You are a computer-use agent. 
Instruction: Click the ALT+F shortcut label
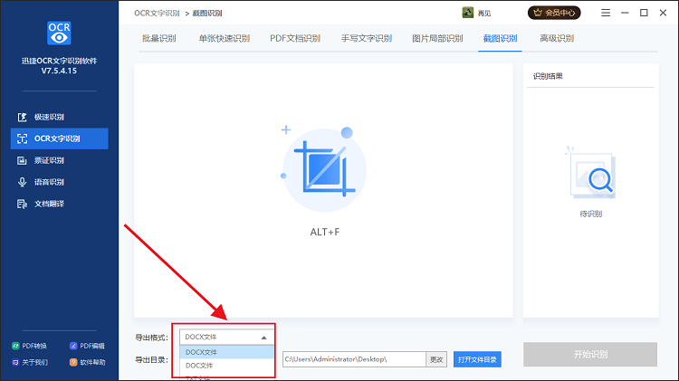(x=325, y=232)
